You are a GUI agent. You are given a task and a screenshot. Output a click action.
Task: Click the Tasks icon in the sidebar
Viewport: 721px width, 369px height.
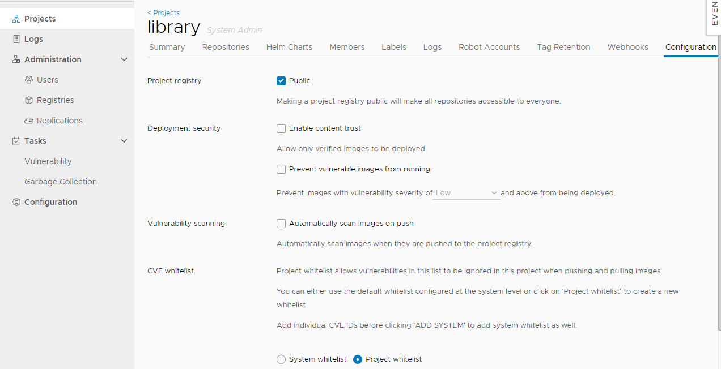tap(16, 140)
